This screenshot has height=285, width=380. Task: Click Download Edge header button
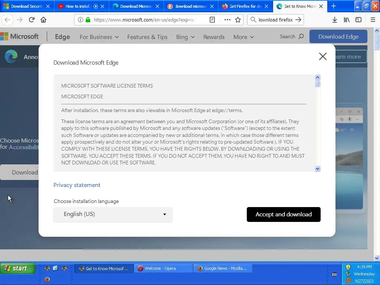pyautogui.click(x=338, y=37)
